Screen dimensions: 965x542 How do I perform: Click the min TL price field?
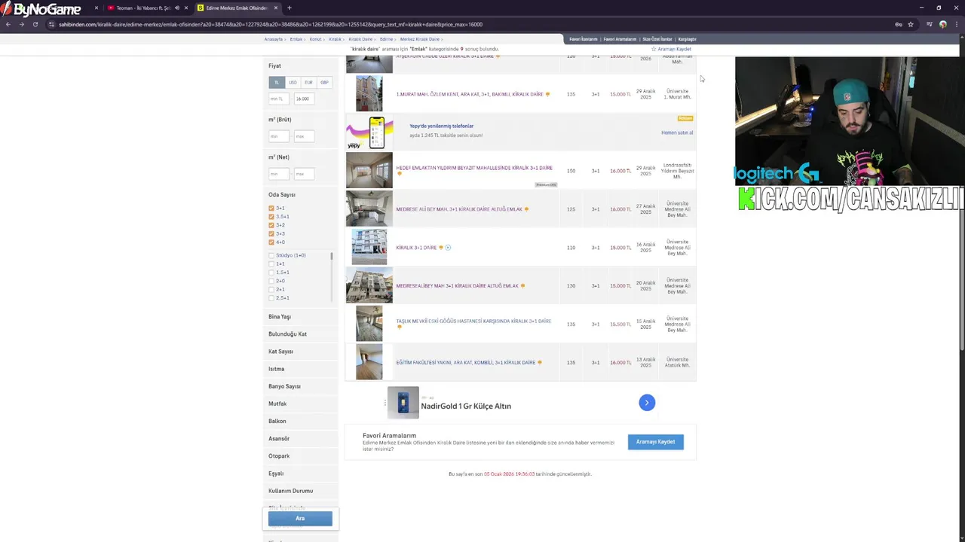pyautogui.click(x=279, y=99)
